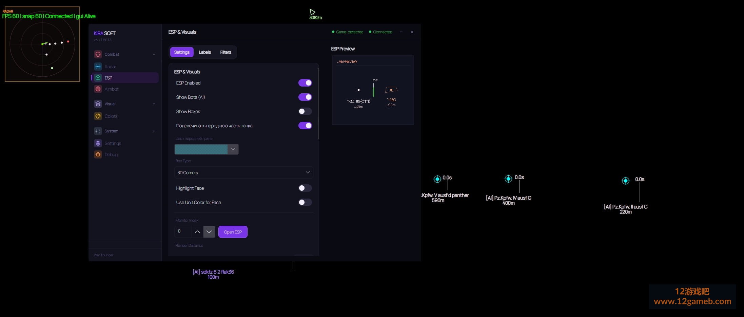
Task: Click the Open ESP button
Action: [233, 232]
